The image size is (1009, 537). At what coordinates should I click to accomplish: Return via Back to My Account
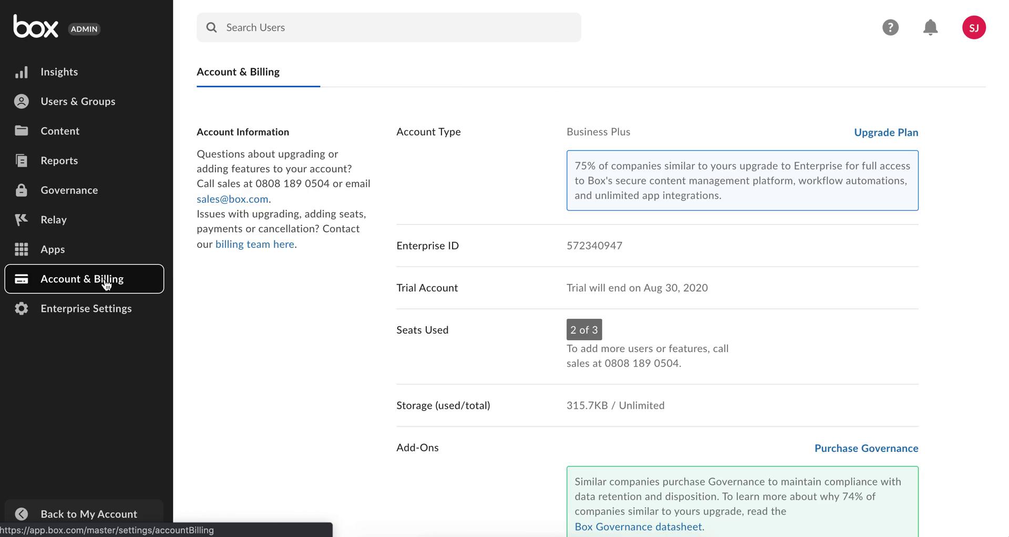click(x=89, y=514)
